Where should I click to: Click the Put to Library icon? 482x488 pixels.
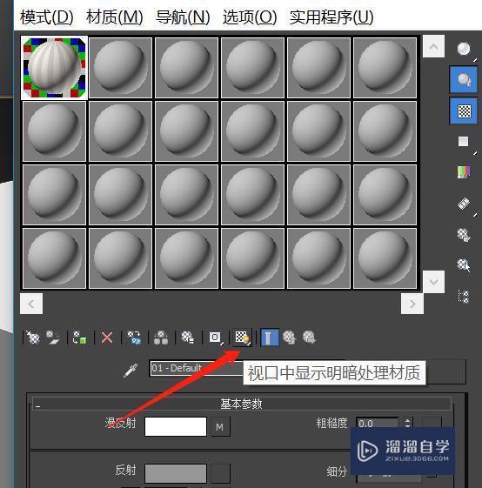188,338
